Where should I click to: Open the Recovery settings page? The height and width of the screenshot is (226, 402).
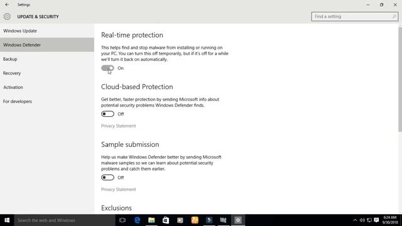pos(47,73)
